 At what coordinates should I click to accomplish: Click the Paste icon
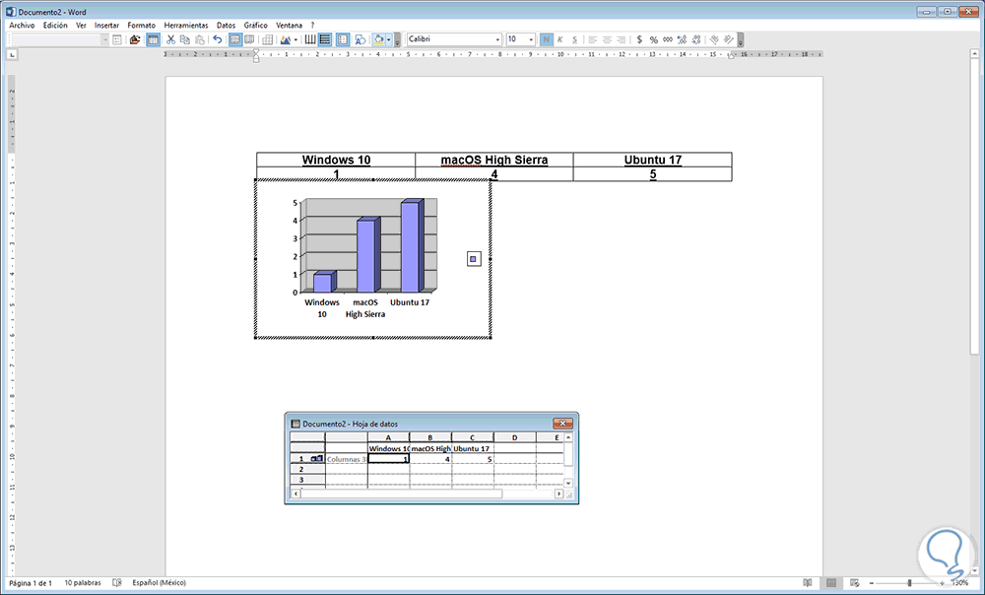[200, 39]
